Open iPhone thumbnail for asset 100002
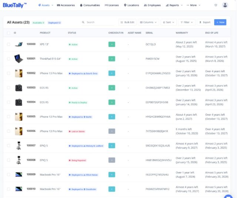 [x=19, y=73]
